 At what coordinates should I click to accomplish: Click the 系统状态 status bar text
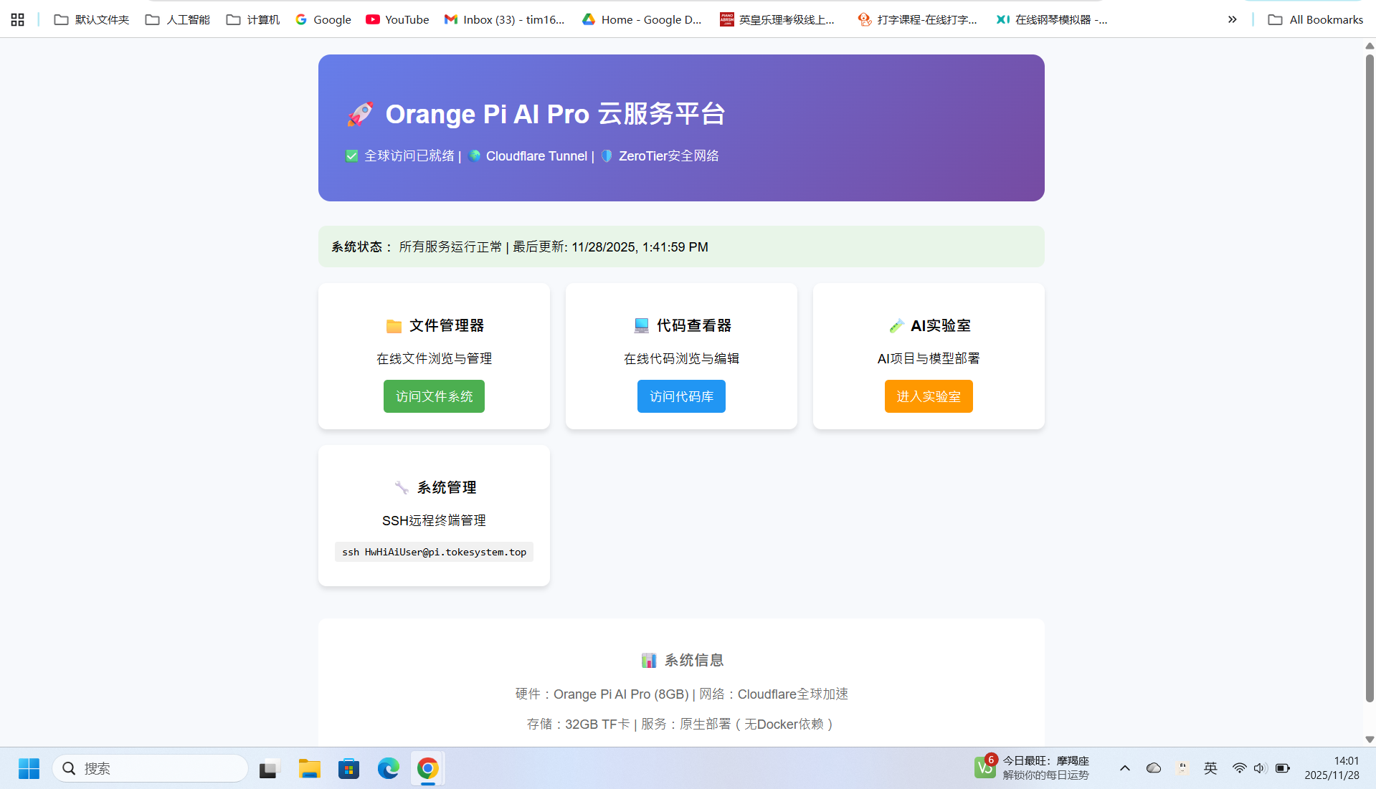point(520,247)
